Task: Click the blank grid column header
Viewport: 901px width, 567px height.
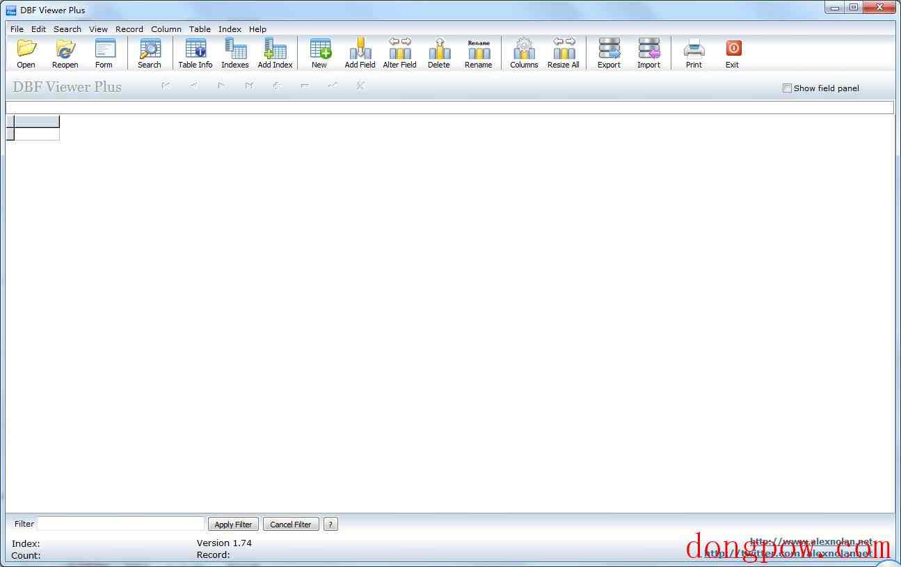Action: (x=37, y=122)
